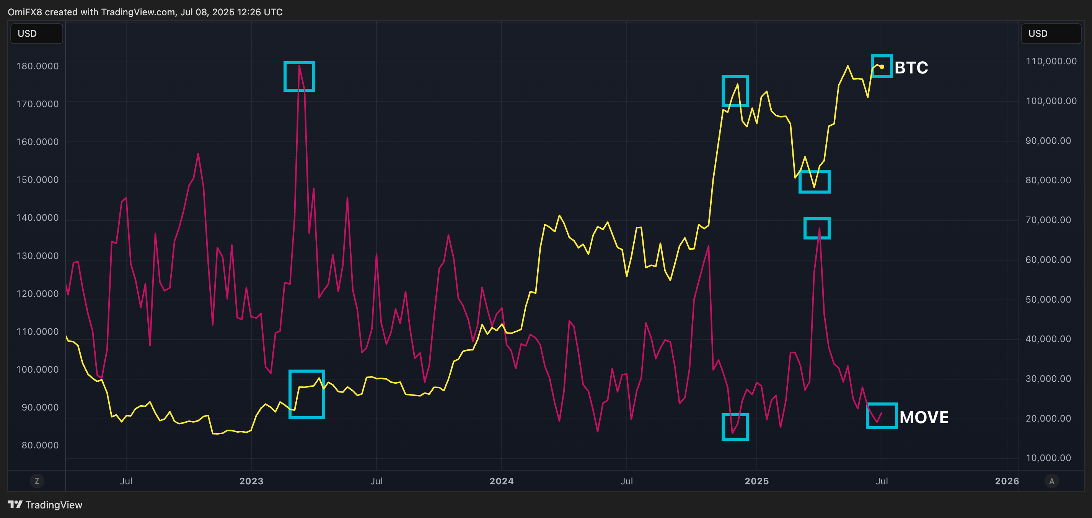Open the right USD currency selector

click(x=1051, y=34)
